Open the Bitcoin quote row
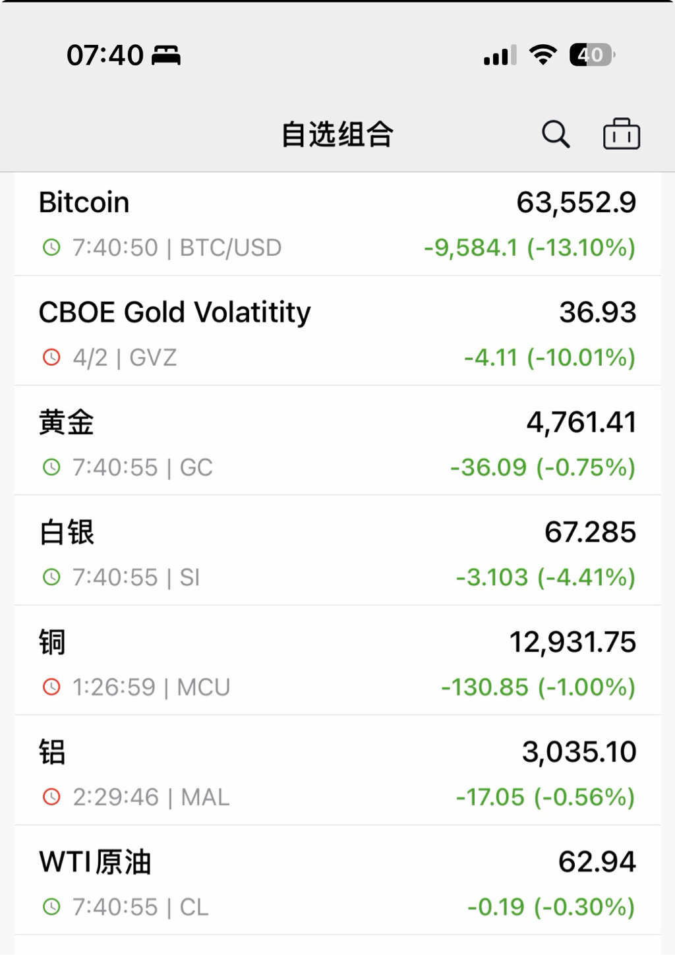This screenshot has height=955, width=675. [x=84, y=202]
